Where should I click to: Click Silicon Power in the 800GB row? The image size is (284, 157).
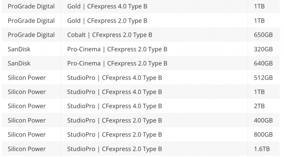(27, 134)
